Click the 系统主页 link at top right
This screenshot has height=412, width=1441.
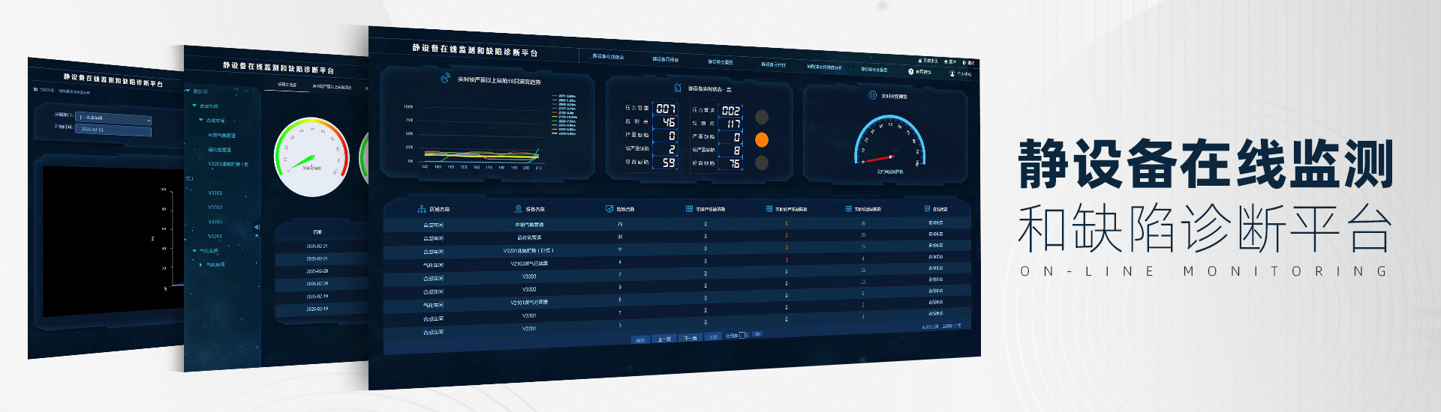928,61
